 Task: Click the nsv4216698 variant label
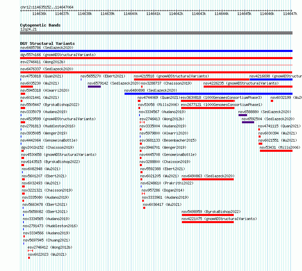coord(276,76)
